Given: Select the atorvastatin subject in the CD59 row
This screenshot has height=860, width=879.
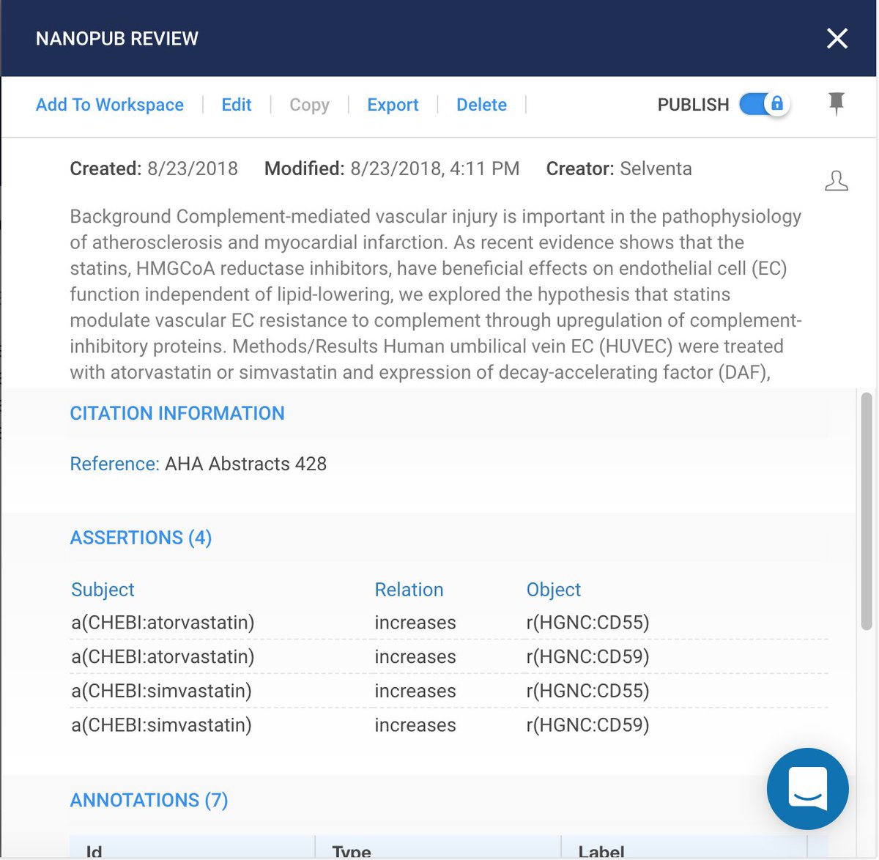Looking at the screenshot, I should tap(163, 656).
